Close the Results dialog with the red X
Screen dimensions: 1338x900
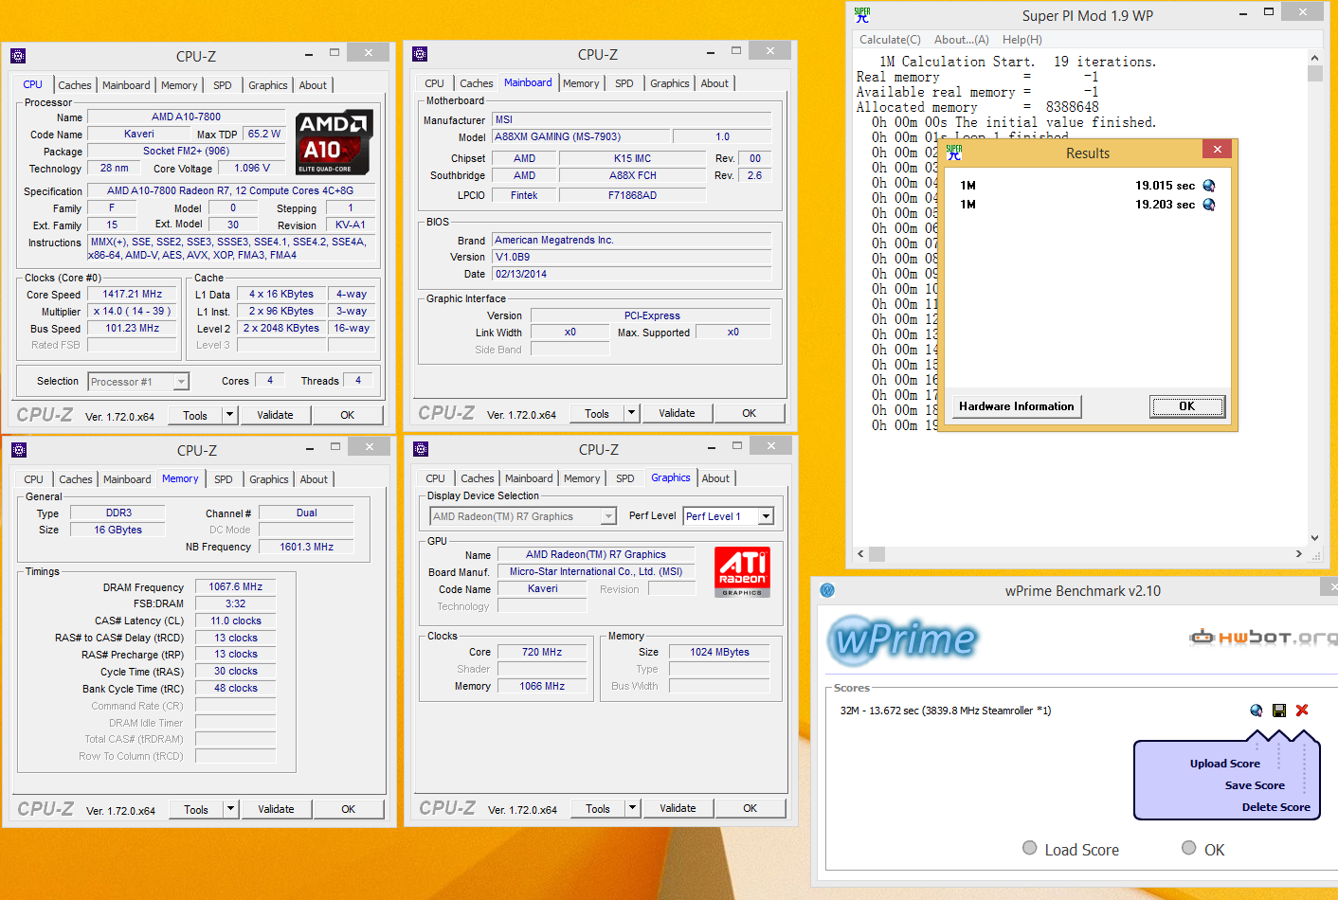click(1218, 149)
